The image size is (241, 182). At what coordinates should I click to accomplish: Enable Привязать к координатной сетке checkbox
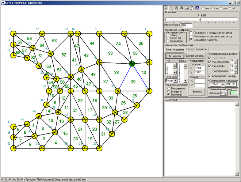[x=191, y=33]
